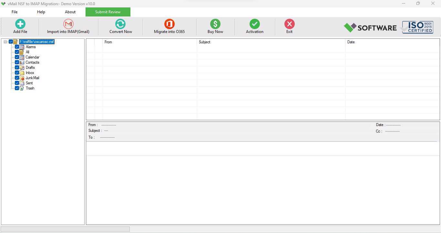
Task: Click the Activation checkmark icon
Action: click(255, 24)
